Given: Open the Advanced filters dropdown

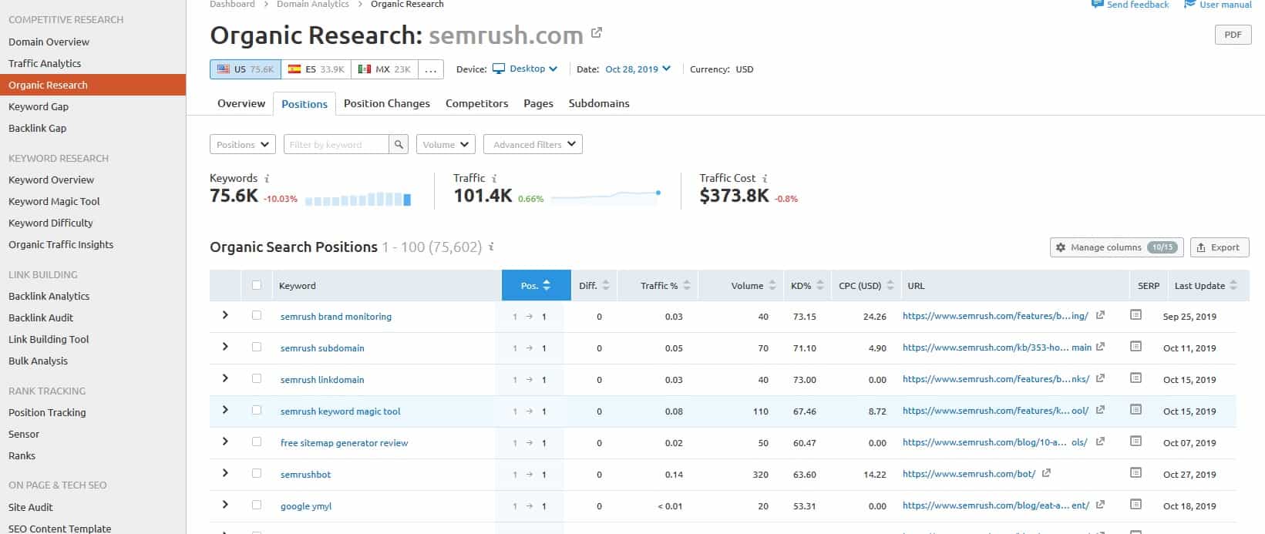Looking at the screenshot, I should (533, 145).
